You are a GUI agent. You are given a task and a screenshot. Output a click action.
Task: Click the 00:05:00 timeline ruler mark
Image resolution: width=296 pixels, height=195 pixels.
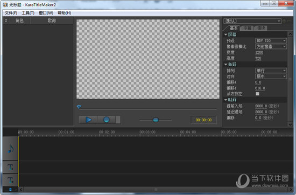point(229,132)
